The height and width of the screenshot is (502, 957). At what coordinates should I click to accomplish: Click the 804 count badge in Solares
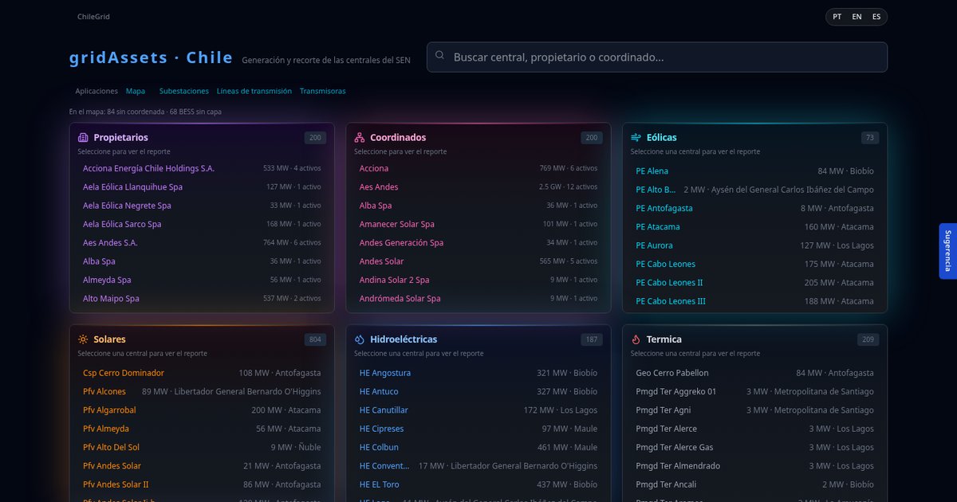(315, 339)
